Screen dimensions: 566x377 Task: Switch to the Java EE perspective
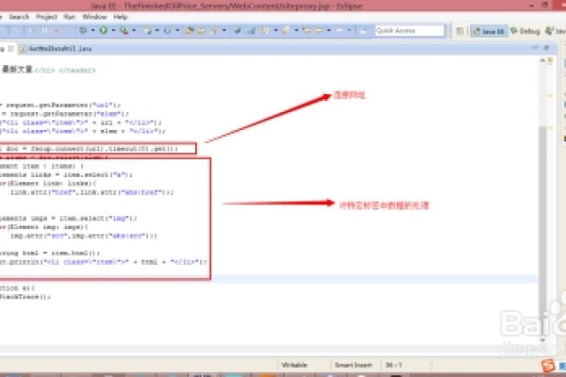(491, 31)
